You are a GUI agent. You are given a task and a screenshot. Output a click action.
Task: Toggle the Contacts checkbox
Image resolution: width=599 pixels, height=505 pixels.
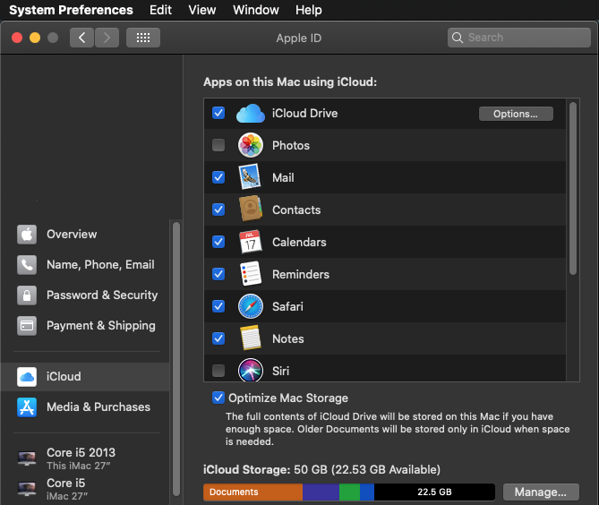click(x=218, y=210)
